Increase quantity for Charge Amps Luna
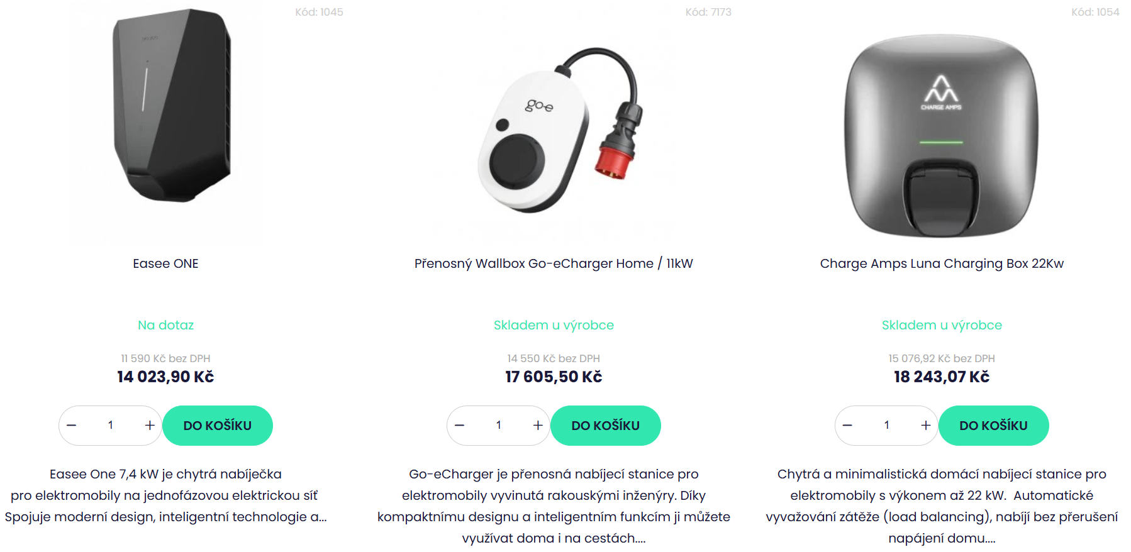Viewport: 1131px width, 552px height. [926, 426]
